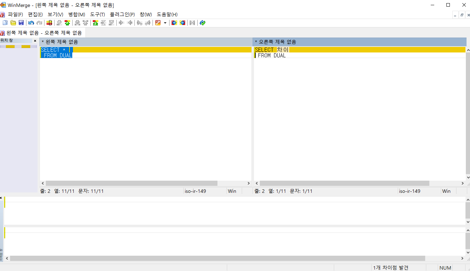The image size is (470, 271).
Task: Click right status 'iso-ir-149' encoding
Action: [x=410, y=191]
